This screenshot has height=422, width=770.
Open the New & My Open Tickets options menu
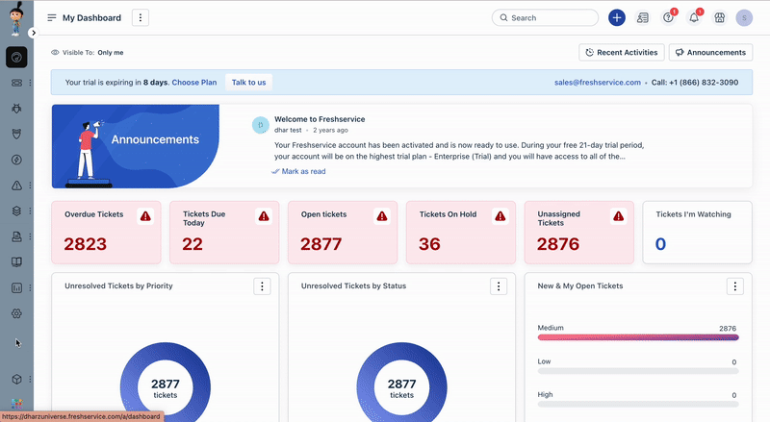click(x=735, y=286)
